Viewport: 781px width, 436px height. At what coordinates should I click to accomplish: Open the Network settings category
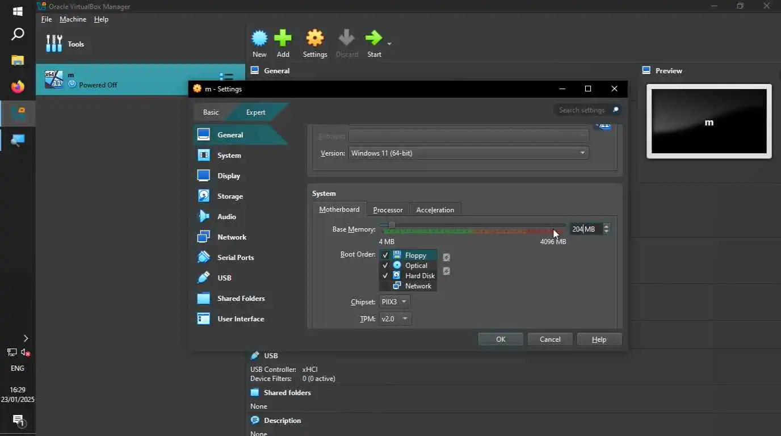pos(241,237)
